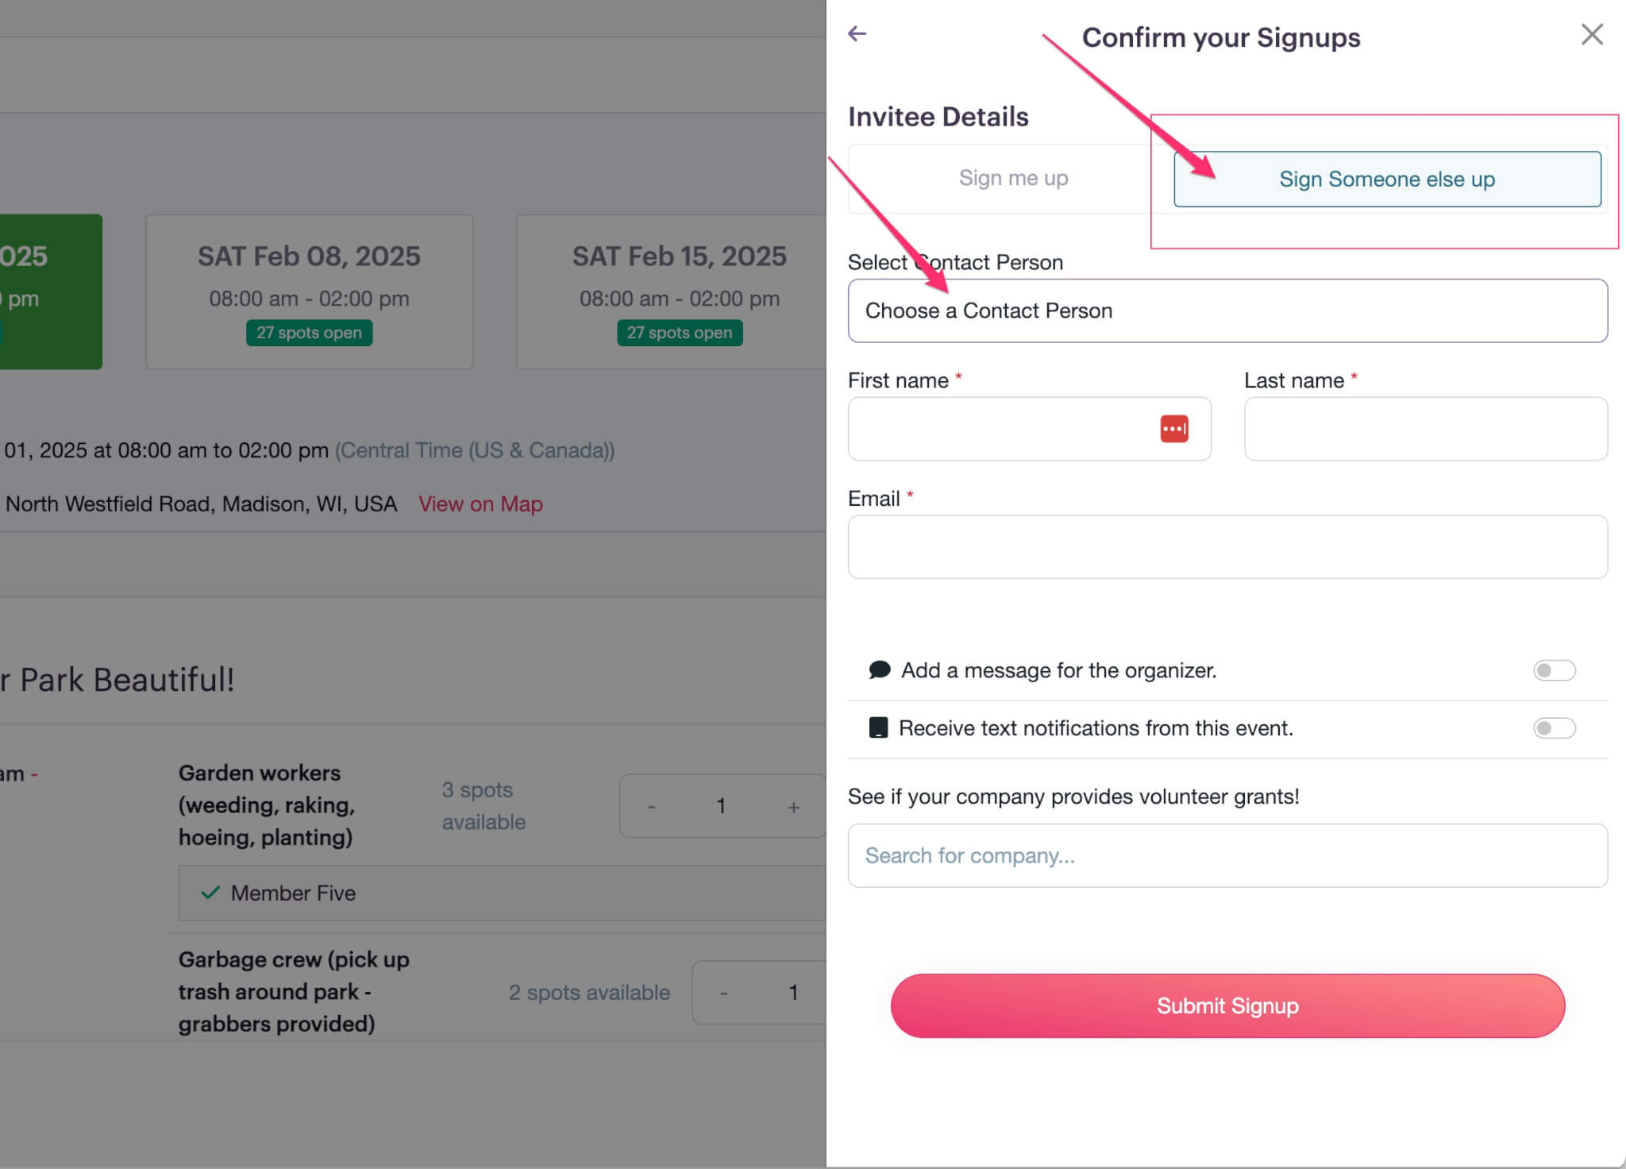Click into the Email input field

click(1227, 546)
